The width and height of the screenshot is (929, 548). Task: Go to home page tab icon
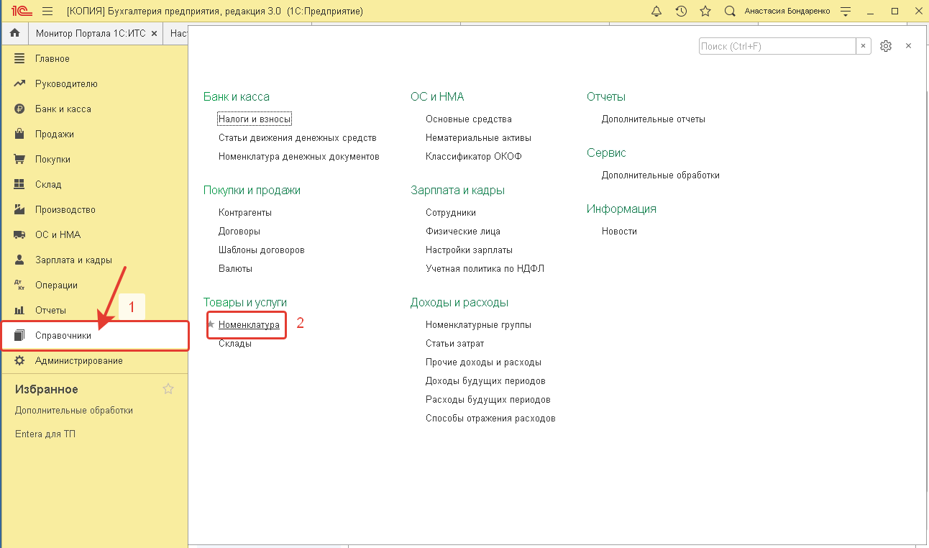14,33
